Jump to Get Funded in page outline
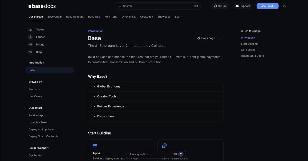 point(248,50)
